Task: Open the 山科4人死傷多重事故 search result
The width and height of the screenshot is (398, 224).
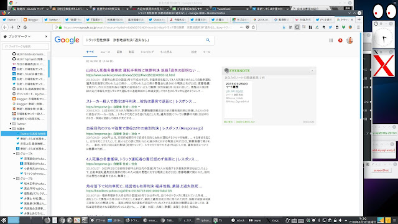Action: coord(143,70)
